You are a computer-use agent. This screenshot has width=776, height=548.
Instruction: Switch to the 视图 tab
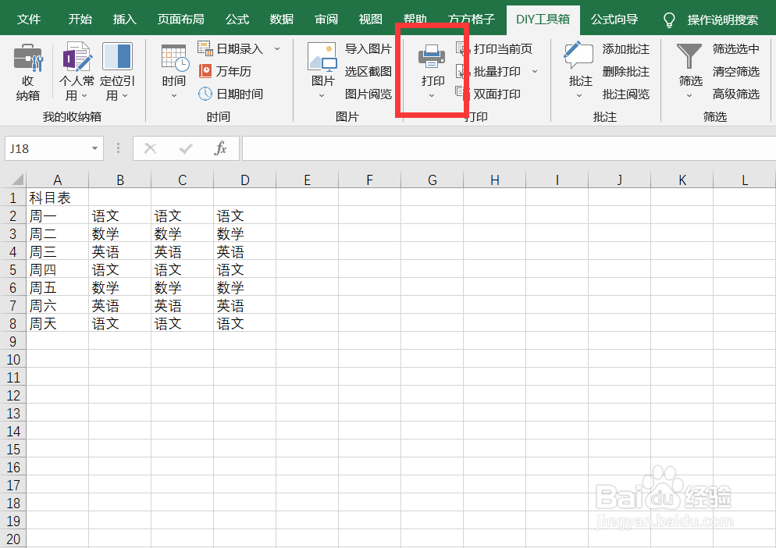(371, 20)
